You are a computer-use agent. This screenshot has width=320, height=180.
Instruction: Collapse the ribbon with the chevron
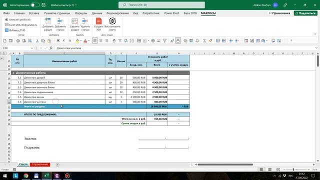pos(315,34)
